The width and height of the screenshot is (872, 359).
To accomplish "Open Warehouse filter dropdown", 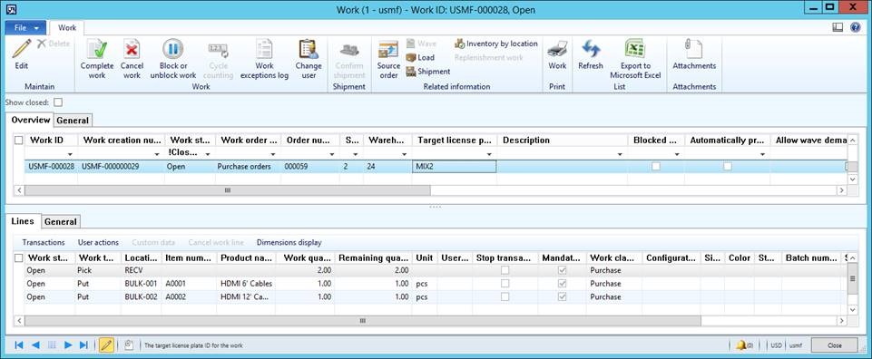I will tap(406, 154).
